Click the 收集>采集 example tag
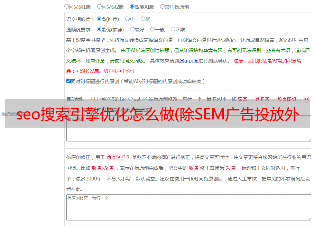 pyautogui.click(x=103, y=168)
